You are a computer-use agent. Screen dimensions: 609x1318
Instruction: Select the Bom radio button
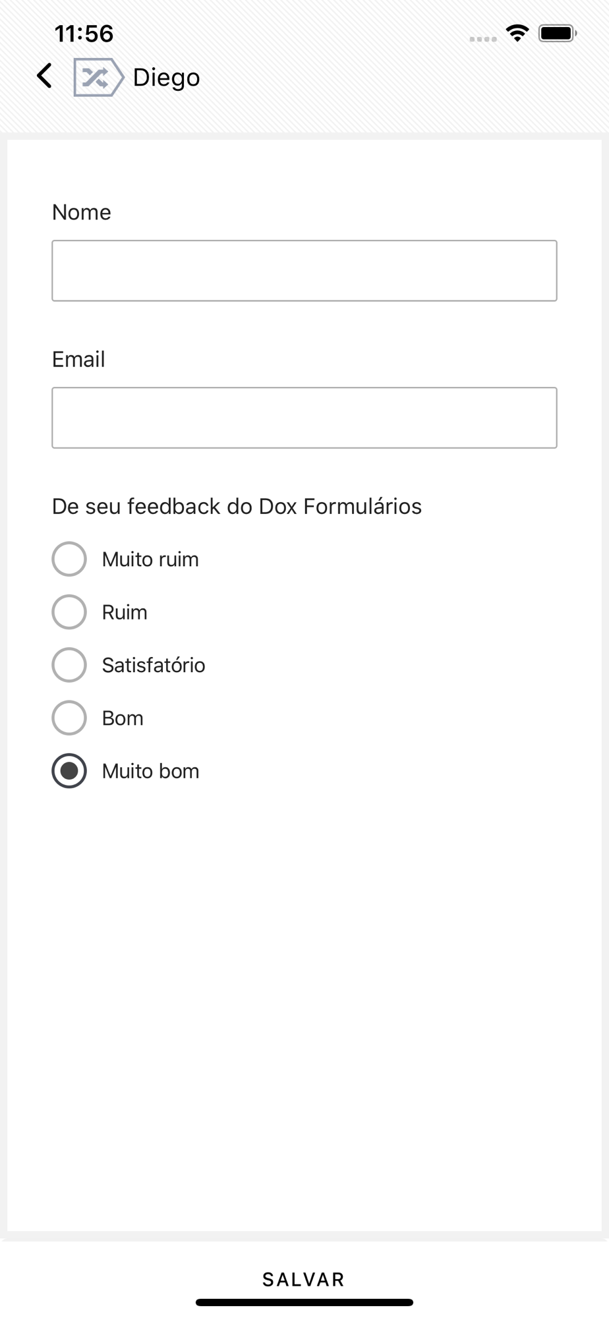(x=69, y=718)
